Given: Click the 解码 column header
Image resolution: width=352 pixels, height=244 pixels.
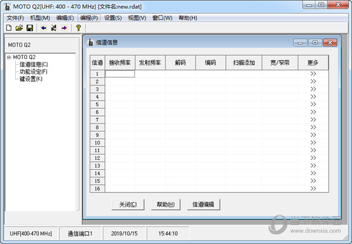Looking at the screenshot, I should (x=181, y=63).
